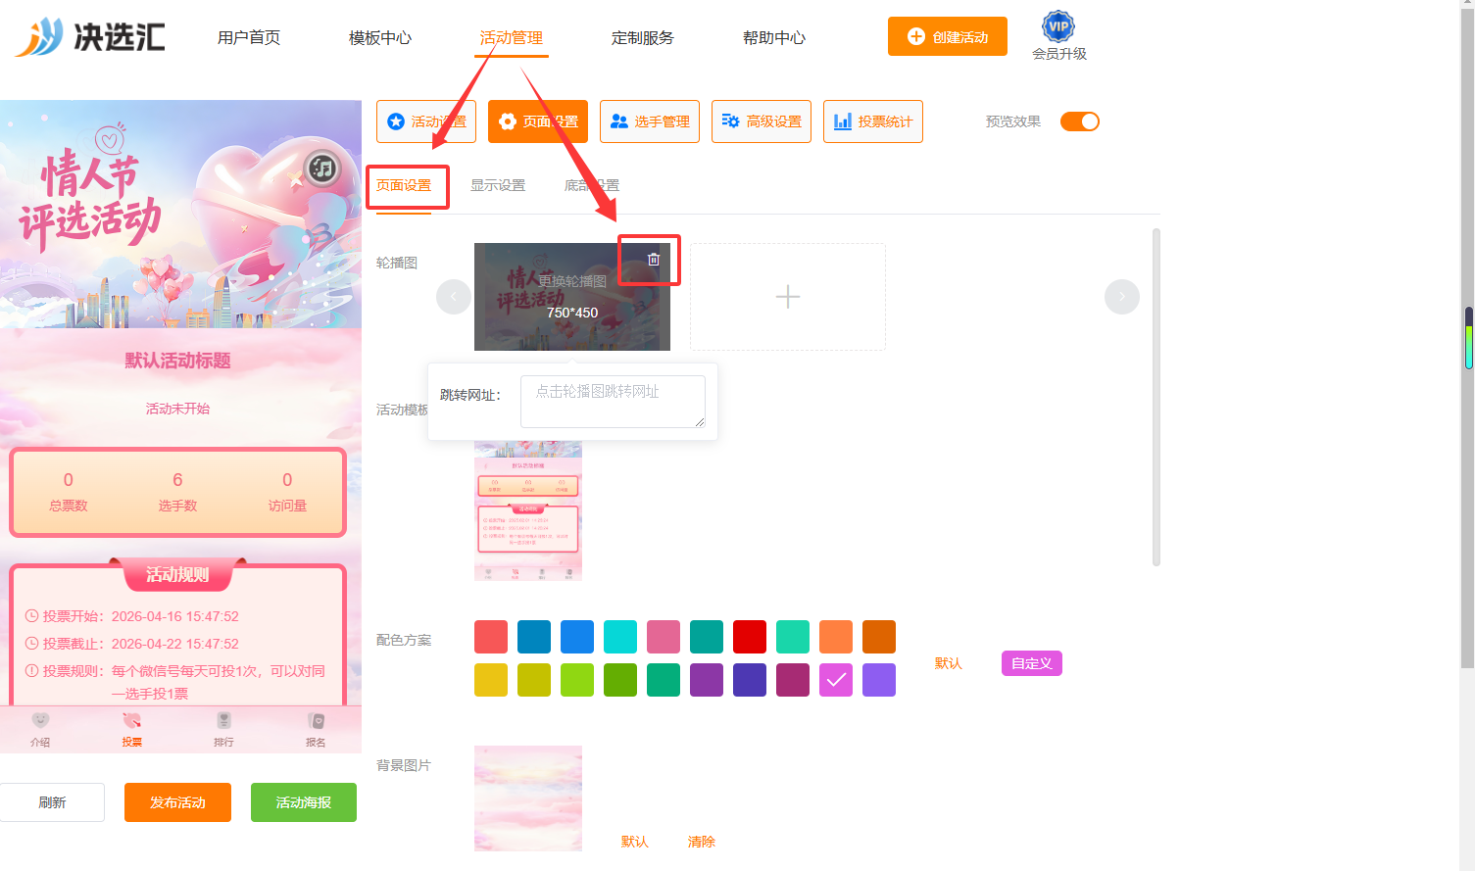The height and width of the screenshot is (871, 1475).
Task: Select the orange 页面设置 toolbar button
Action: [x=538, y=121]
